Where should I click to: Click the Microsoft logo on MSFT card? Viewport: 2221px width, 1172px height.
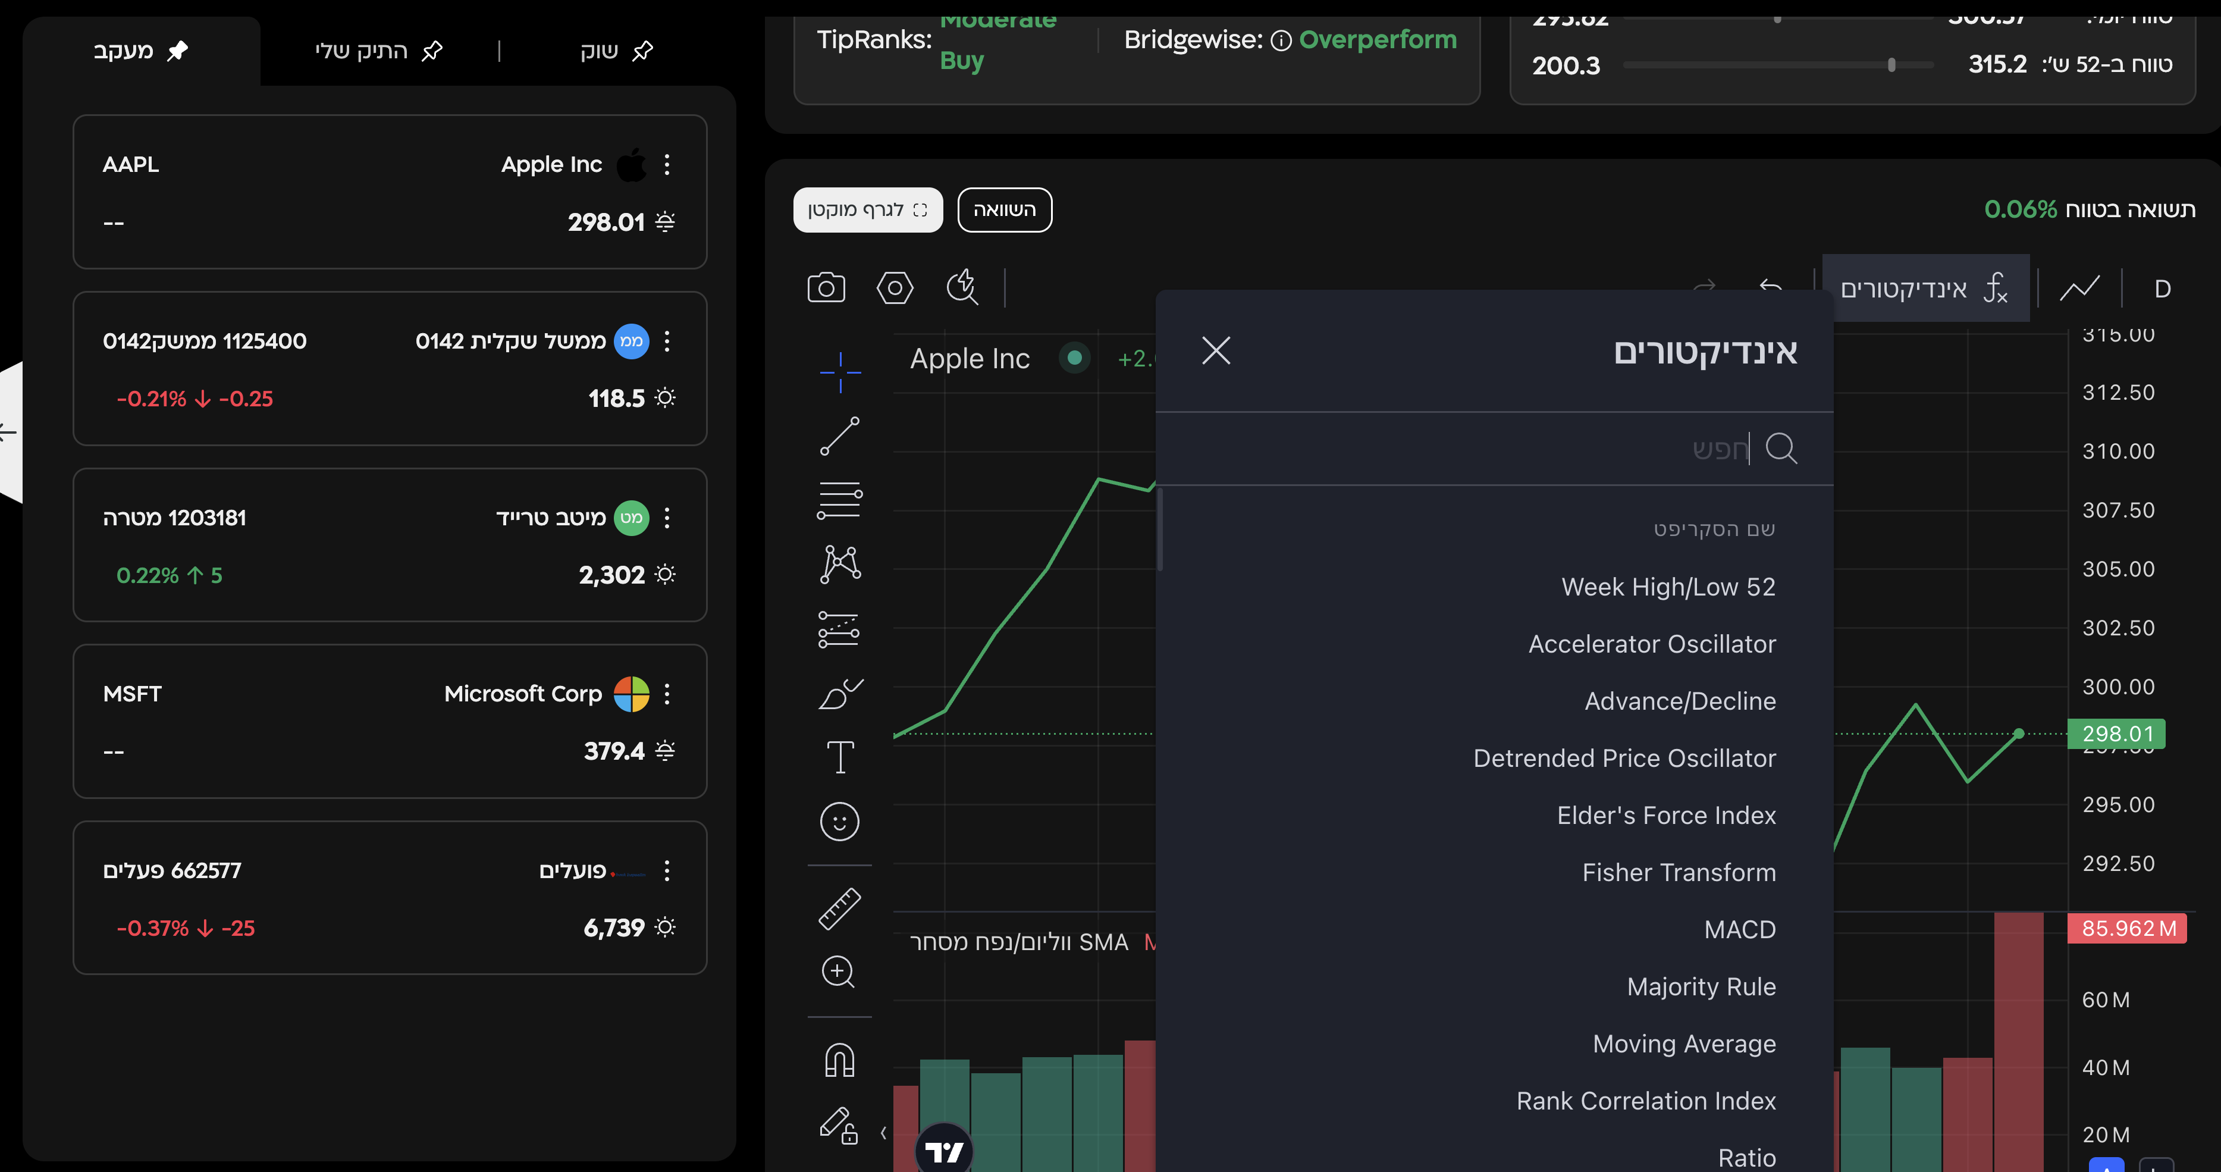pyautogui.click(x=631, y=693)
